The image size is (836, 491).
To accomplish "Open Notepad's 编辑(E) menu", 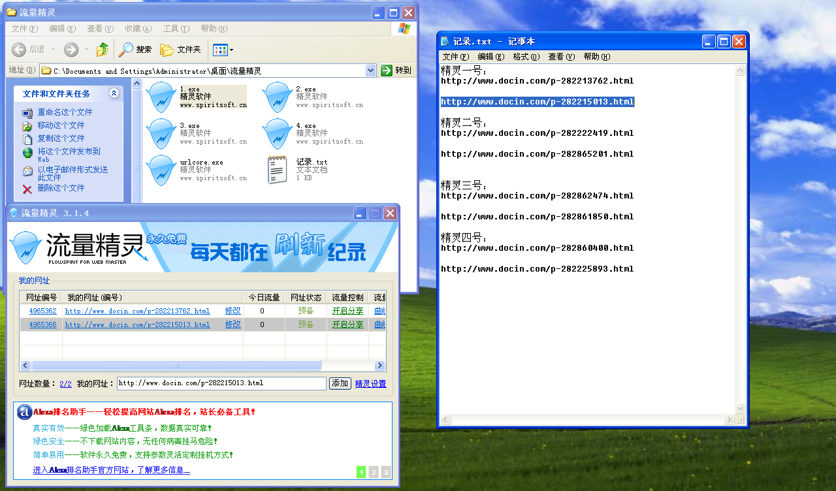I will (x=490, y=57).
